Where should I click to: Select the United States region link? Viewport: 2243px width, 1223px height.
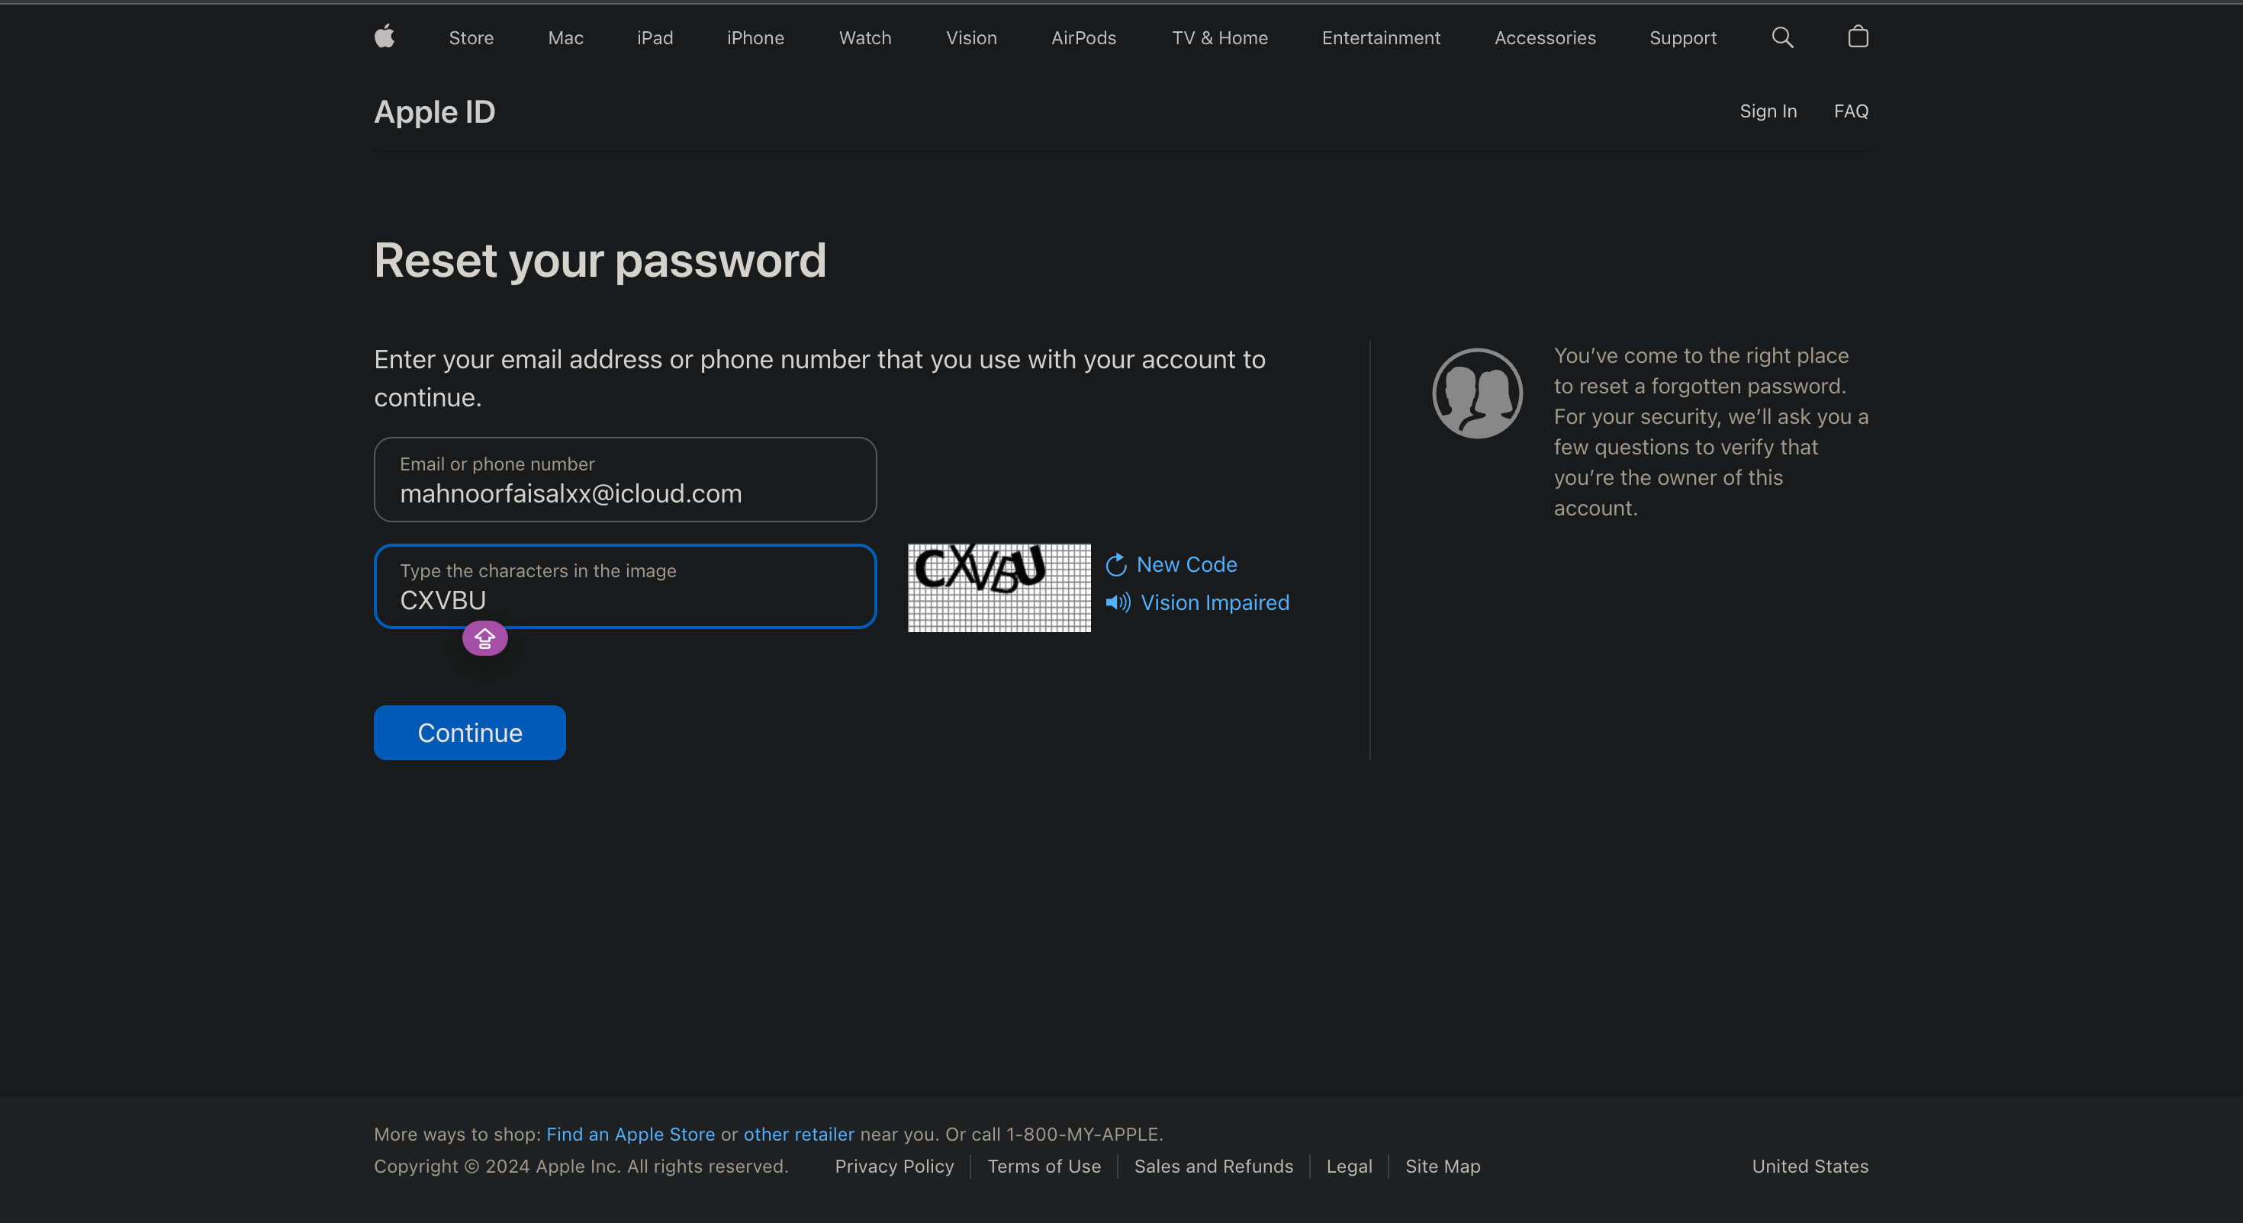click(1810, 1167)
